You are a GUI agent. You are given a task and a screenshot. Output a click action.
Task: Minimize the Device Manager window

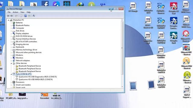pos(111,9)
